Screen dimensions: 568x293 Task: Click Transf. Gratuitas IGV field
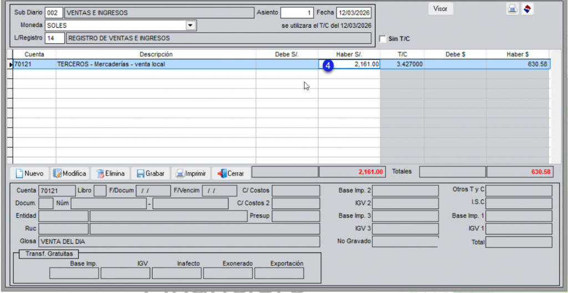point(125,273)
